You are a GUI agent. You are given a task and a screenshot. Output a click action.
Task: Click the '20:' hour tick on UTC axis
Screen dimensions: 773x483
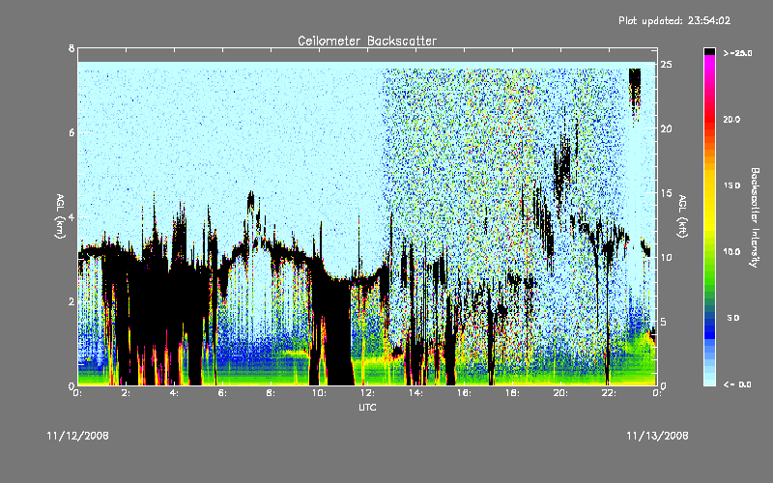560,393
